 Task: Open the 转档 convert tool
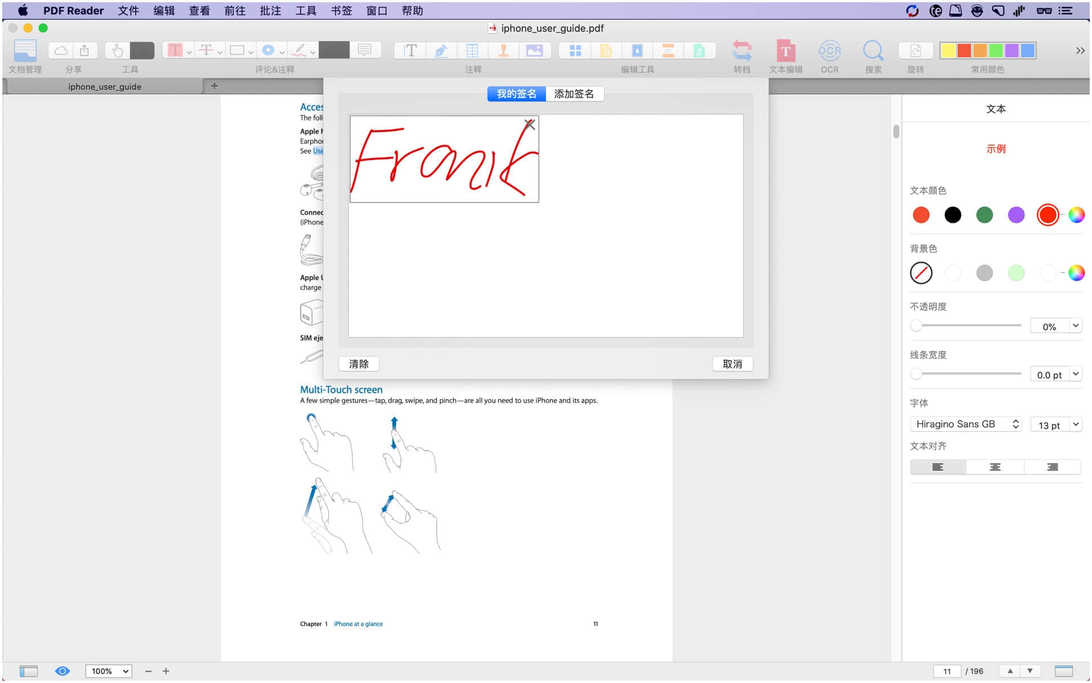(742, 51)
